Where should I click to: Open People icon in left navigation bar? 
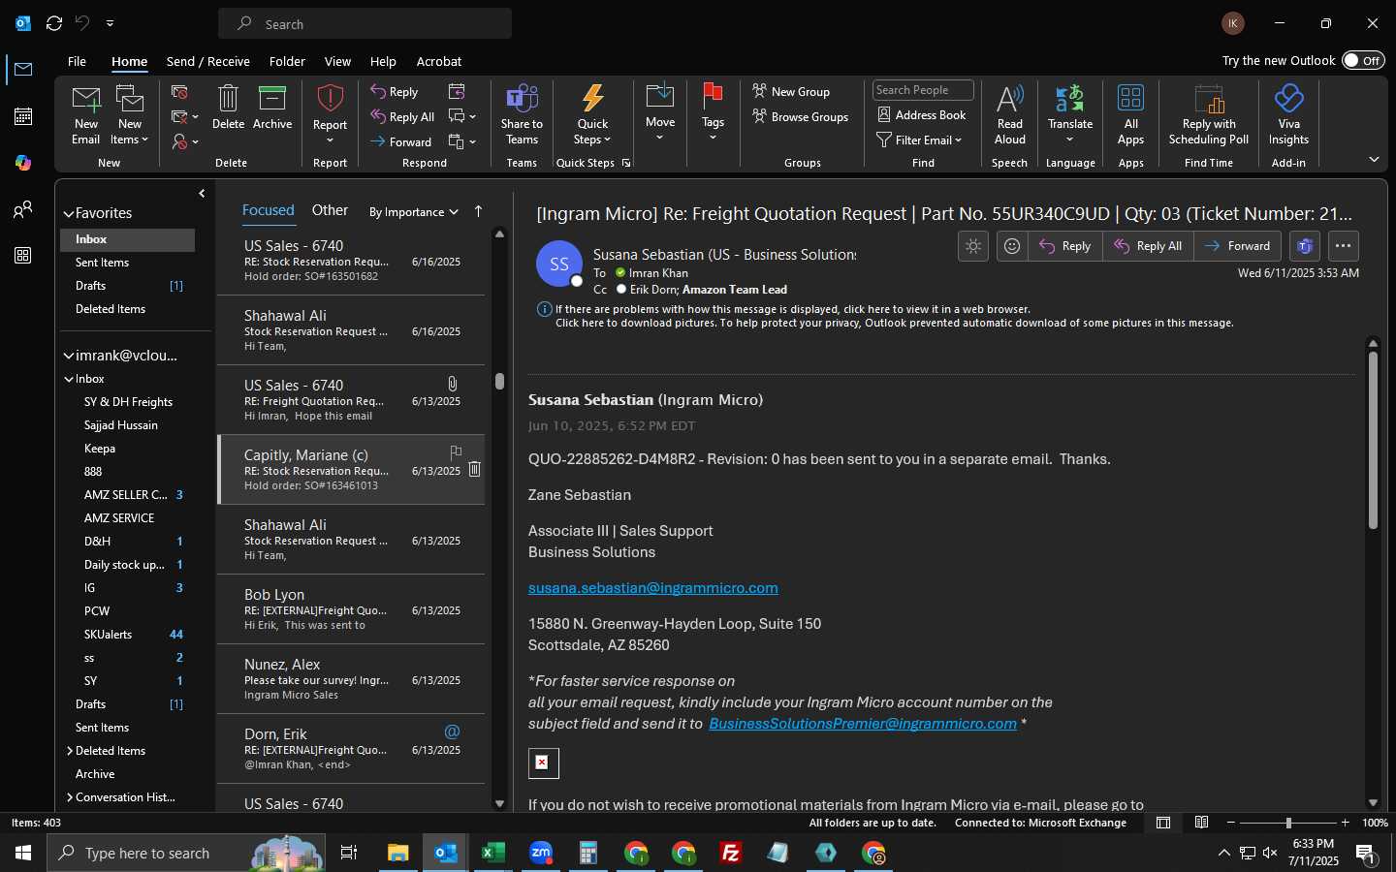pyautogui.click(x=23, y=209)
